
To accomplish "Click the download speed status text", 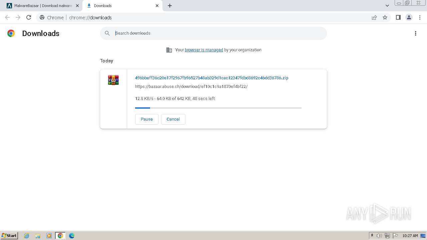I will coord(175,99).
